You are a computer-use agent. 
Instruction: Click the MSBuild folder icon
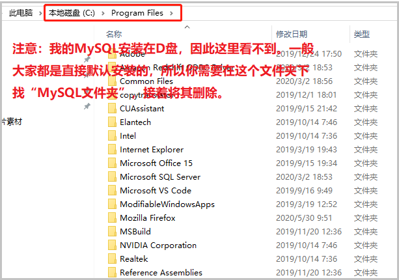click(x=112, y=232)
